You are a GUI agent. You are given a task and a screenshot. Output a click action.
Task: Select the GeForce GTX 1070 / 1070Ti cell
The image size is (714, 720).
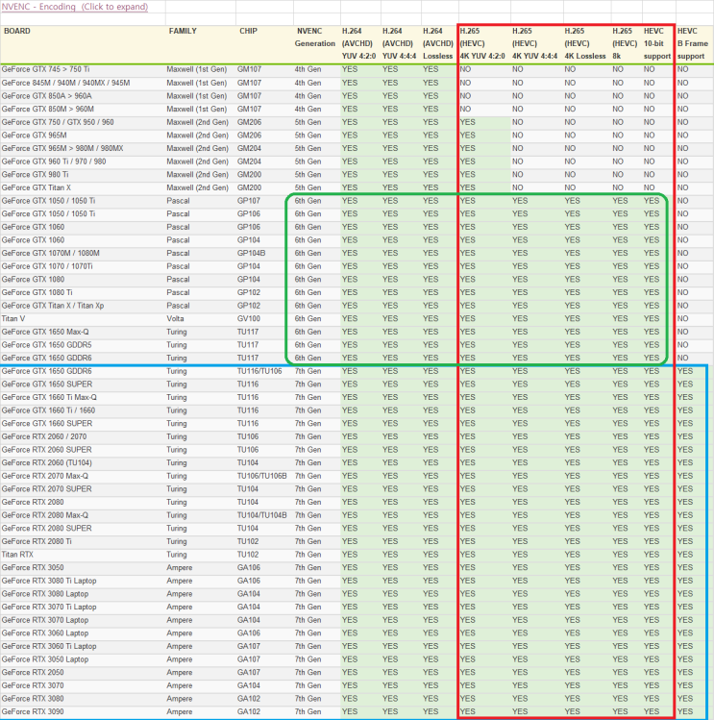tap(47, 266)
